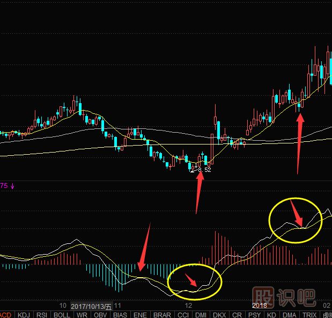Open the BOLL indicator tab
This screenshot has height=318, width=332.
(62, 314)
